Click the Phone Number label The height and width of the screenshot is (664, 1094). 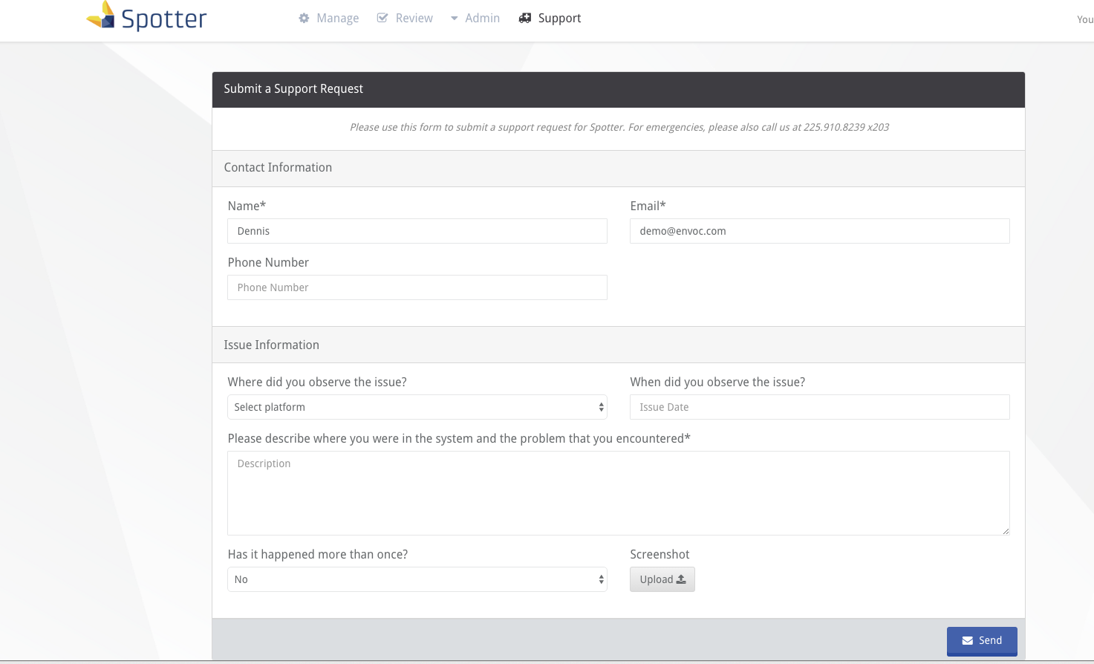pyautogui.click(x=268, y=262)
